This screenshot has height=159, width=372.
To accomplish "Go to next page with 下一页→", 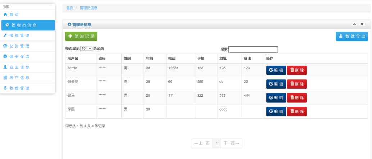I will pos(232,143).
